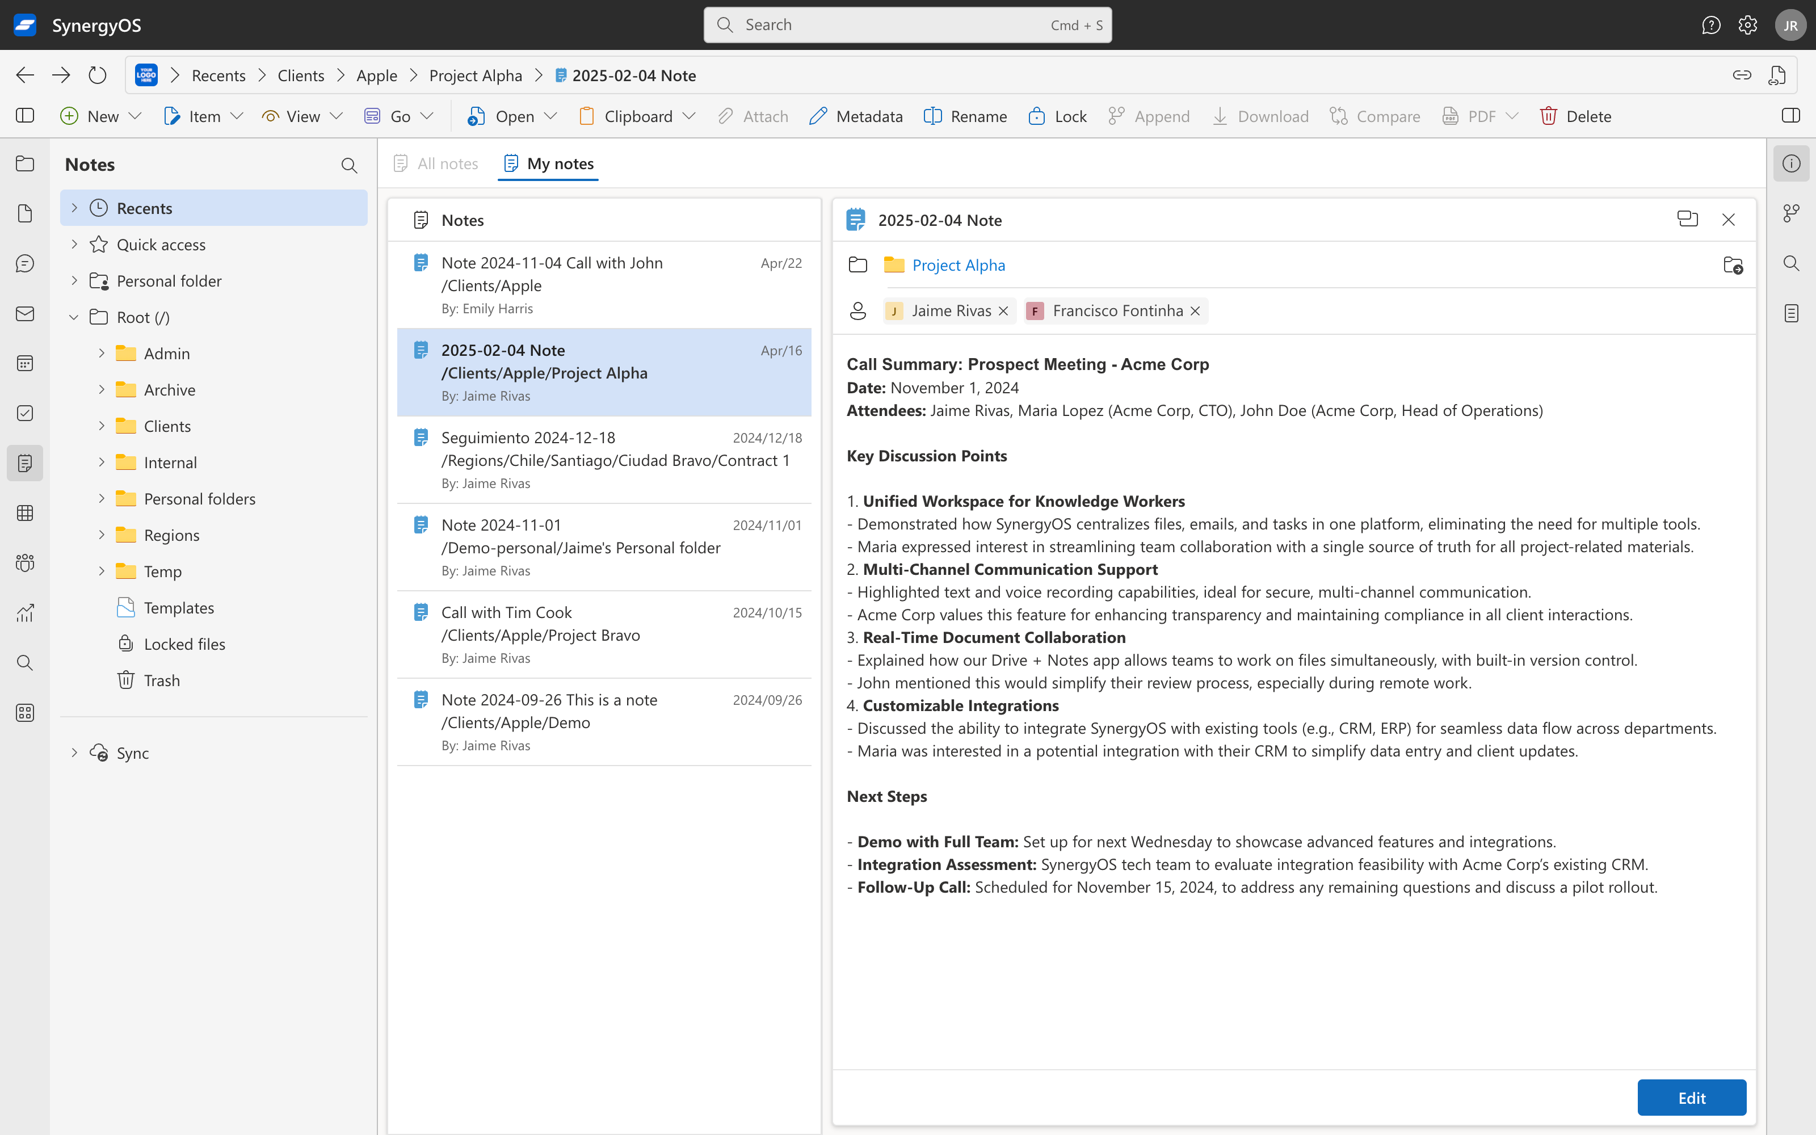The width and height of the screenshot is (1816, 1135).
Task: Open the apps grid in left rail
Action: pyautogui.click(x=25, y=713)
